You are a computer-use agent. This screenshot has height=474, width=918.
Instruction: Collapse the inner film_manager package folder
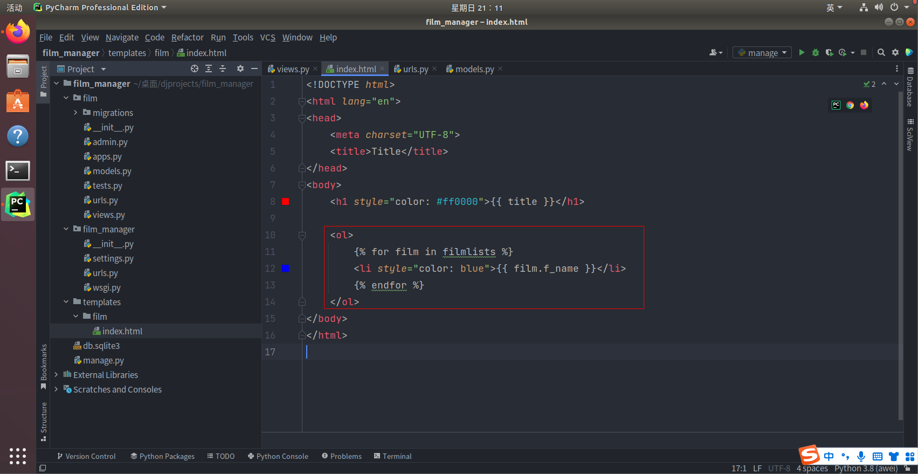pos(66,229)
